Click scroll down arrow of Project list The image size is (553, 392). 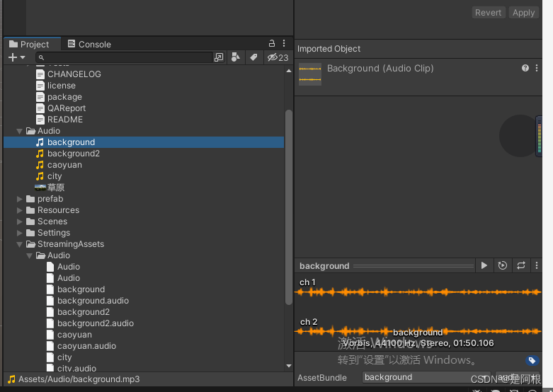[x=289, y=366]
